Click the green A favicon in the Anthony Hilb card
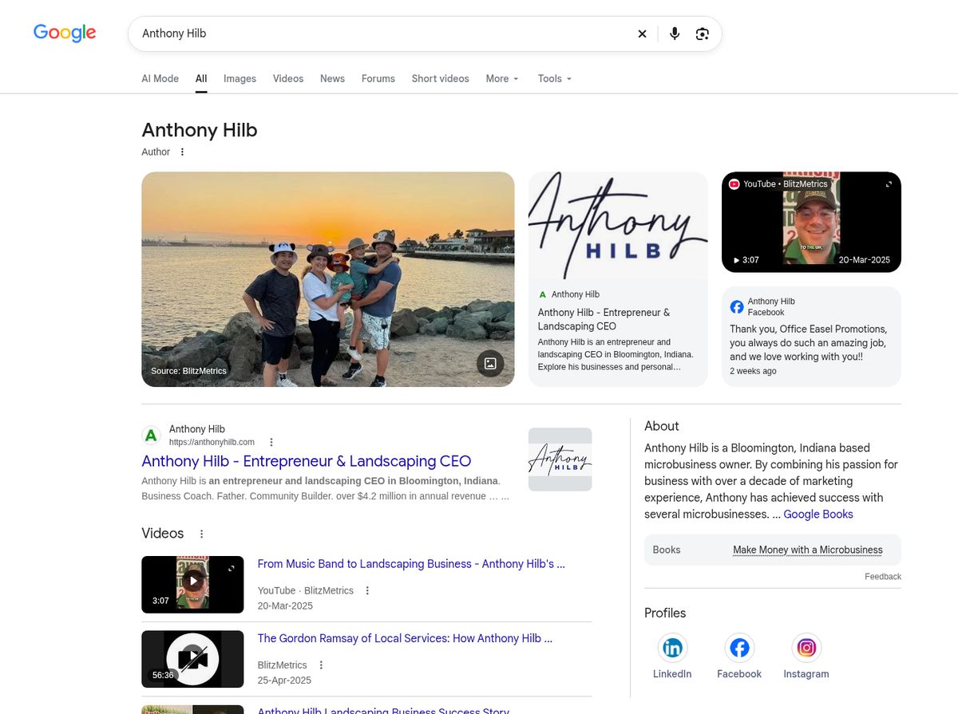The width and height of the screenshot is (958, 714). (x=543, y=294)
